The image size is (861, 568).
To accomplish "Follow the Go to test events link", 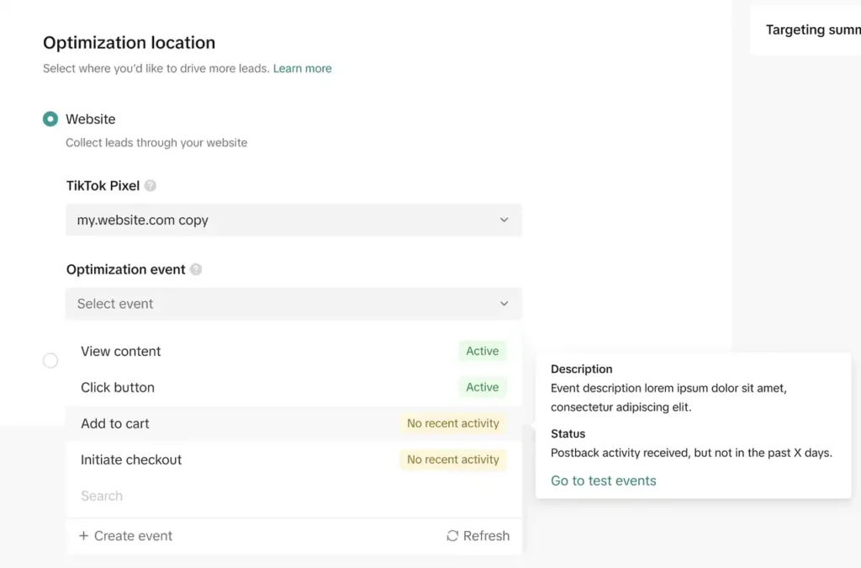I will click(x=603, y=481).
